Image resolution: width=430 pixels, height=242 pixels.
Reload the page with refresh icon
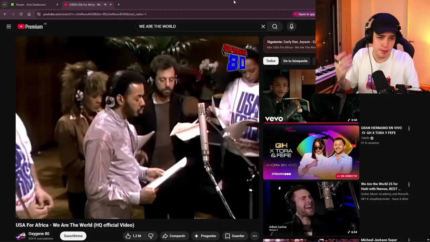[x=21, y=14]
